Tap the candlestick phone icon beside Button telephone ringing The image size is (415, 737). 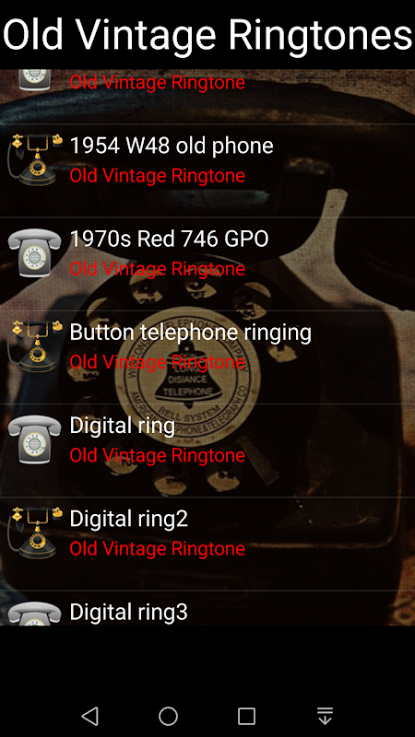tap(35, 346)
